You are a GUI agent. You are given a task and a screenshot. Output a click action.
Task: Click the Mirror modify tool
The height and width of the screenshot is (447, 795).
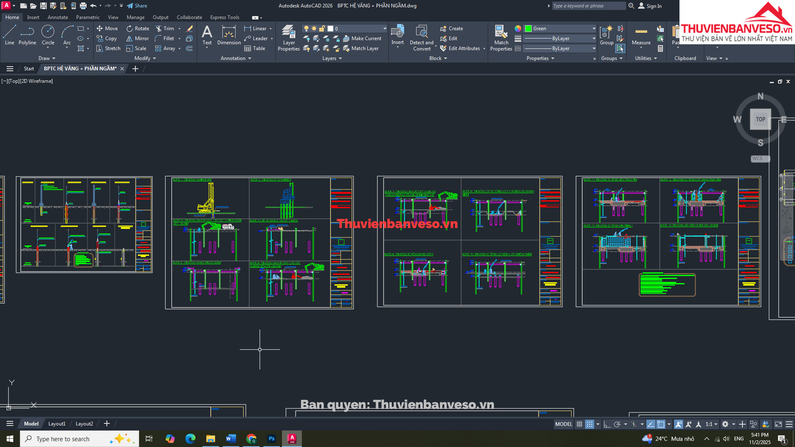click(x=137, y=38)
